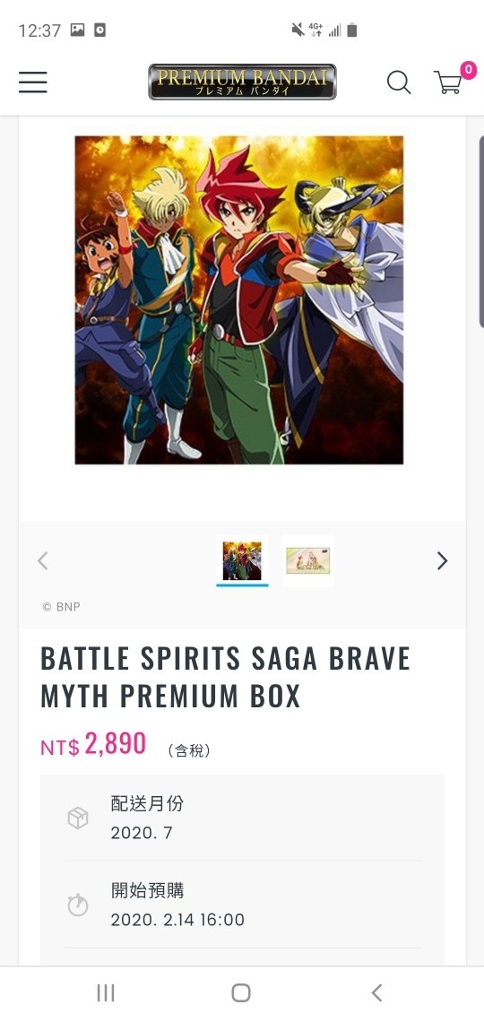Tap the Android home button
Screen dimensions: 484x1022
coord(241,992)
